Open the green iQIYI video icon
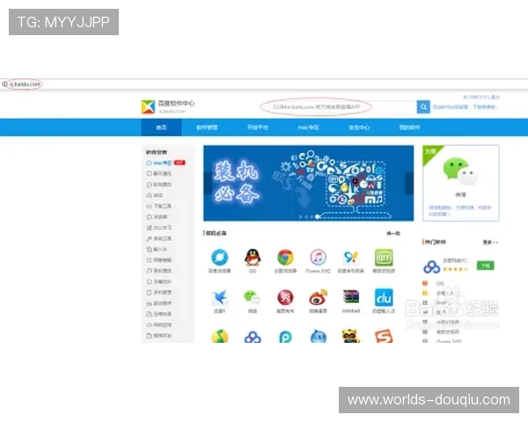Viewport: 528px width, 422px height. [x=384, y=258]
